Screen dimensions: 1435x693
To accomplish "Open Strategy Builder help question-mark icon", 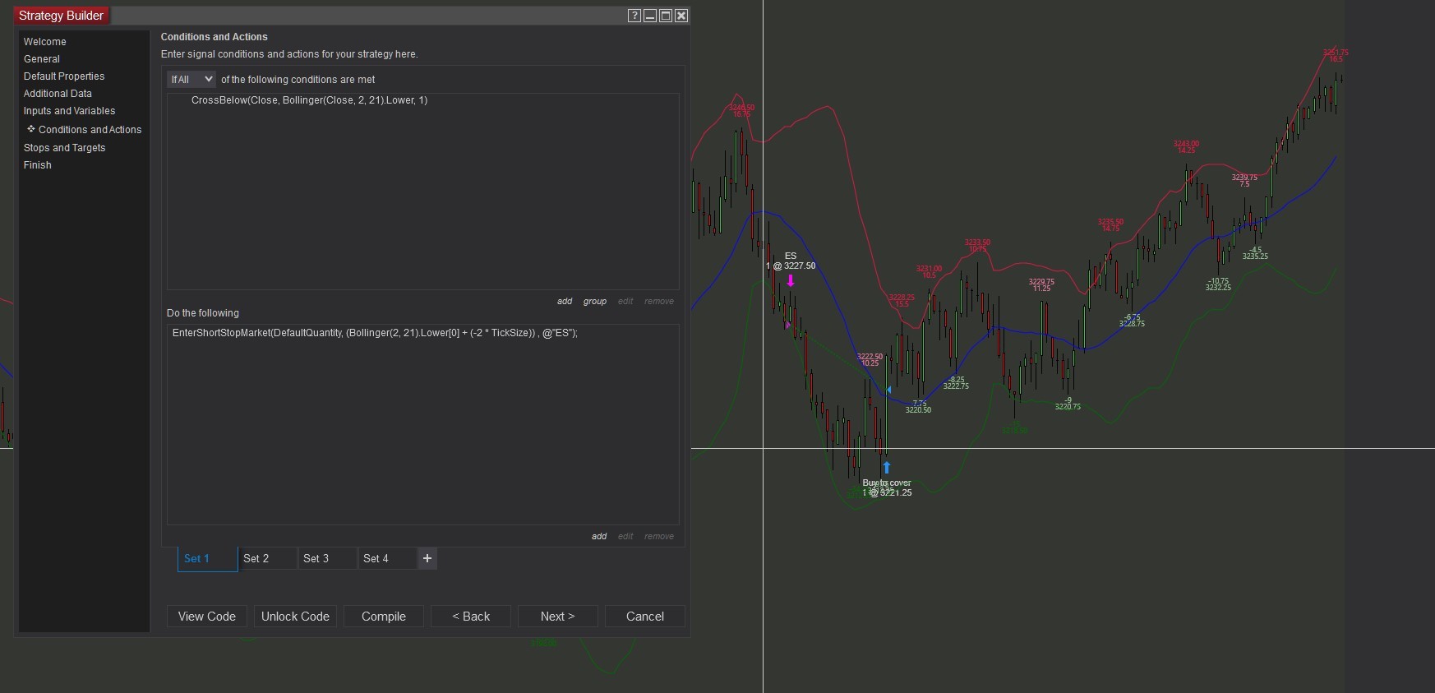I will (634, 16).
